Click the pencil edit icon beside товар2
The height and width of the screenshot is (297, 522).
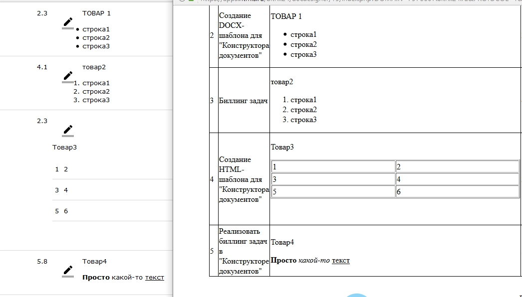(68, 77)
